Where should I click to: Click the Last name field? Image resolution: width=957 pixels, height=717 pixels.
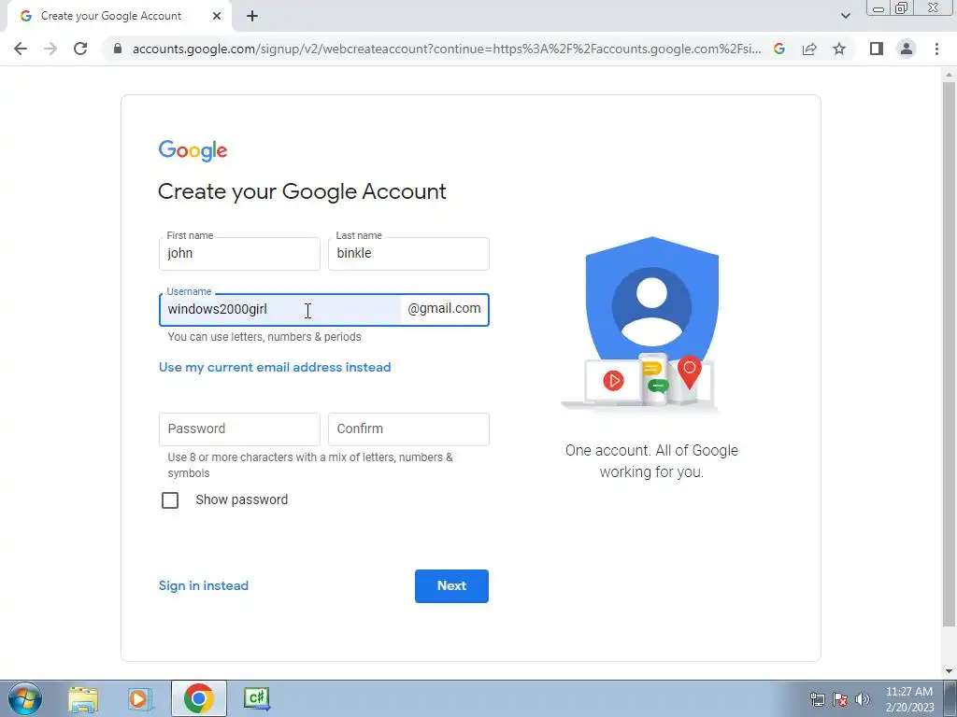[x=408, y=254]
